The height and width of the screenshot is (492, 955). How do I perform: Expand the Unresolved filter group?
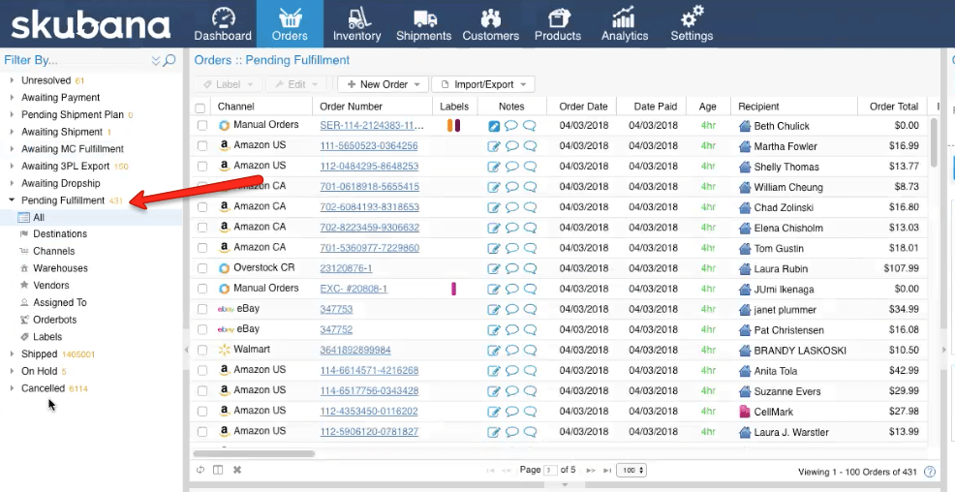click(12, 80)
